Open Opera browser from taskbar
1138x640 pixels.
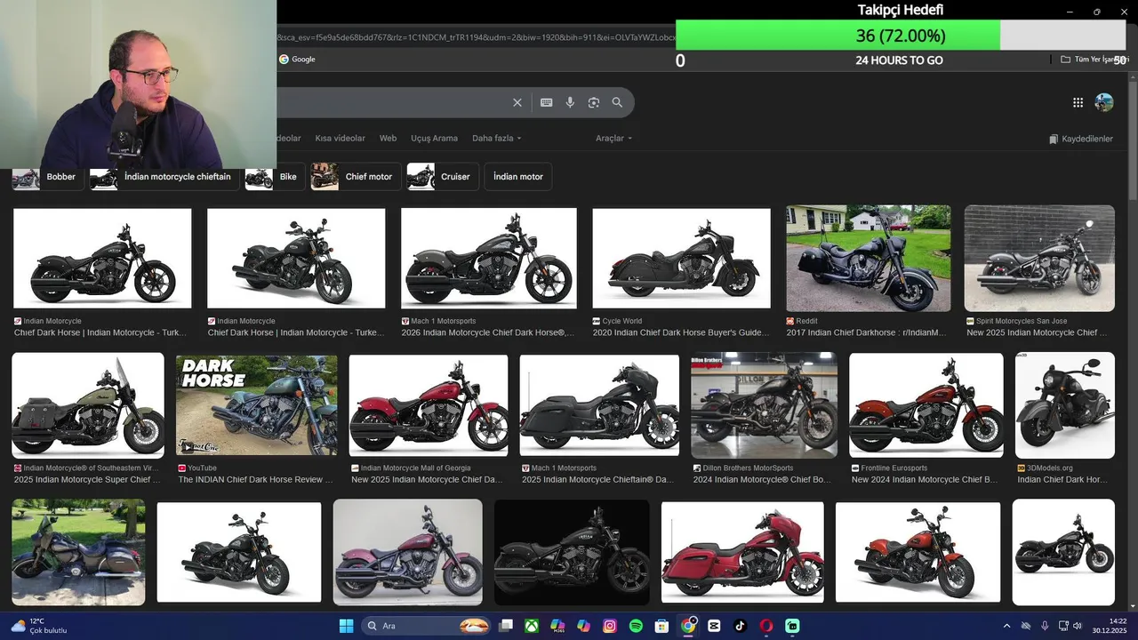[766, 626]
